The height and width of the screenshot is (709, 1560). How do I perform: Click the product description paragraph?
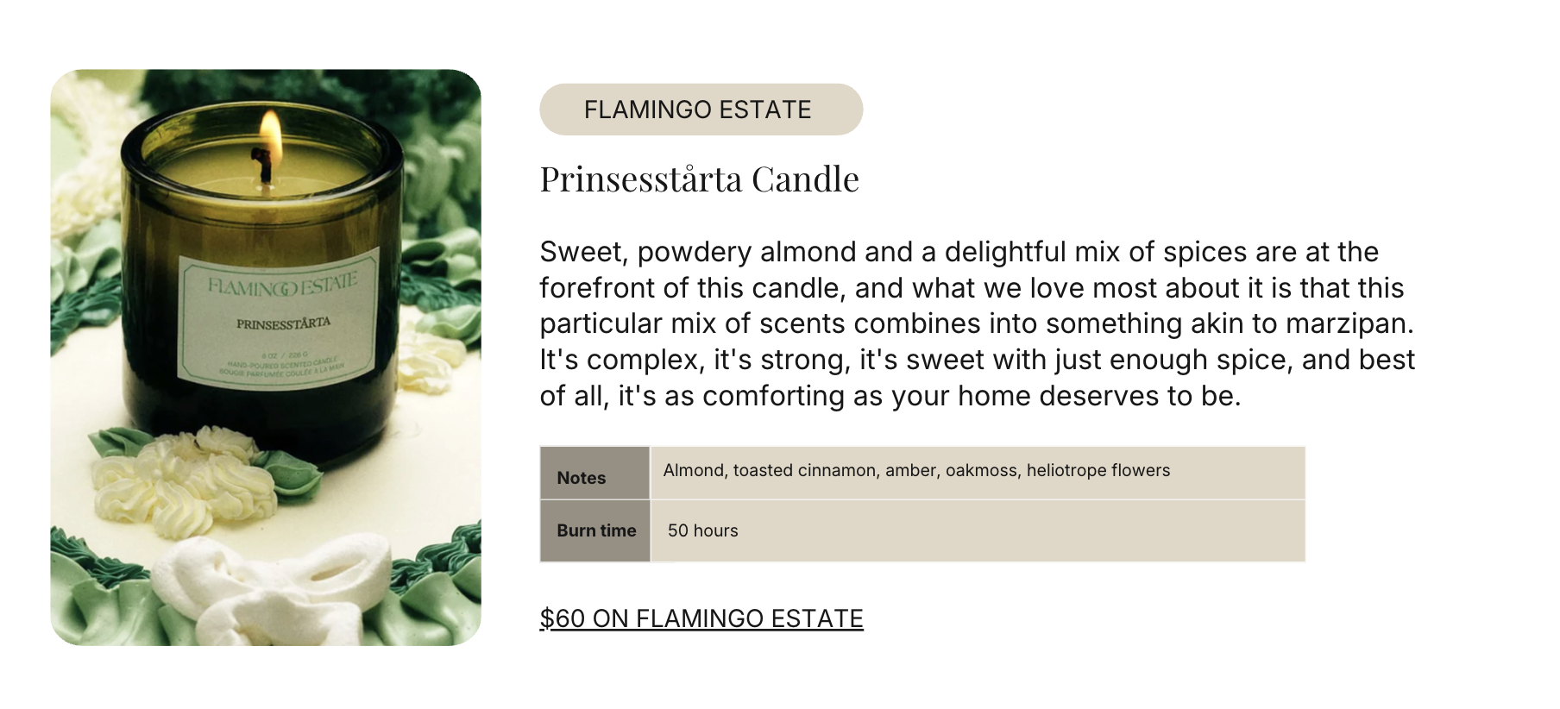pos(978,323)
